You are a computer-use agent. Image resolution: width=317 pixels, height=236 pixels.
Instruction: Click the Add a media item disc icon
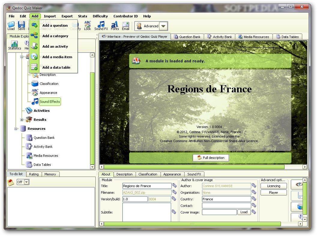[x=34, y=57]
